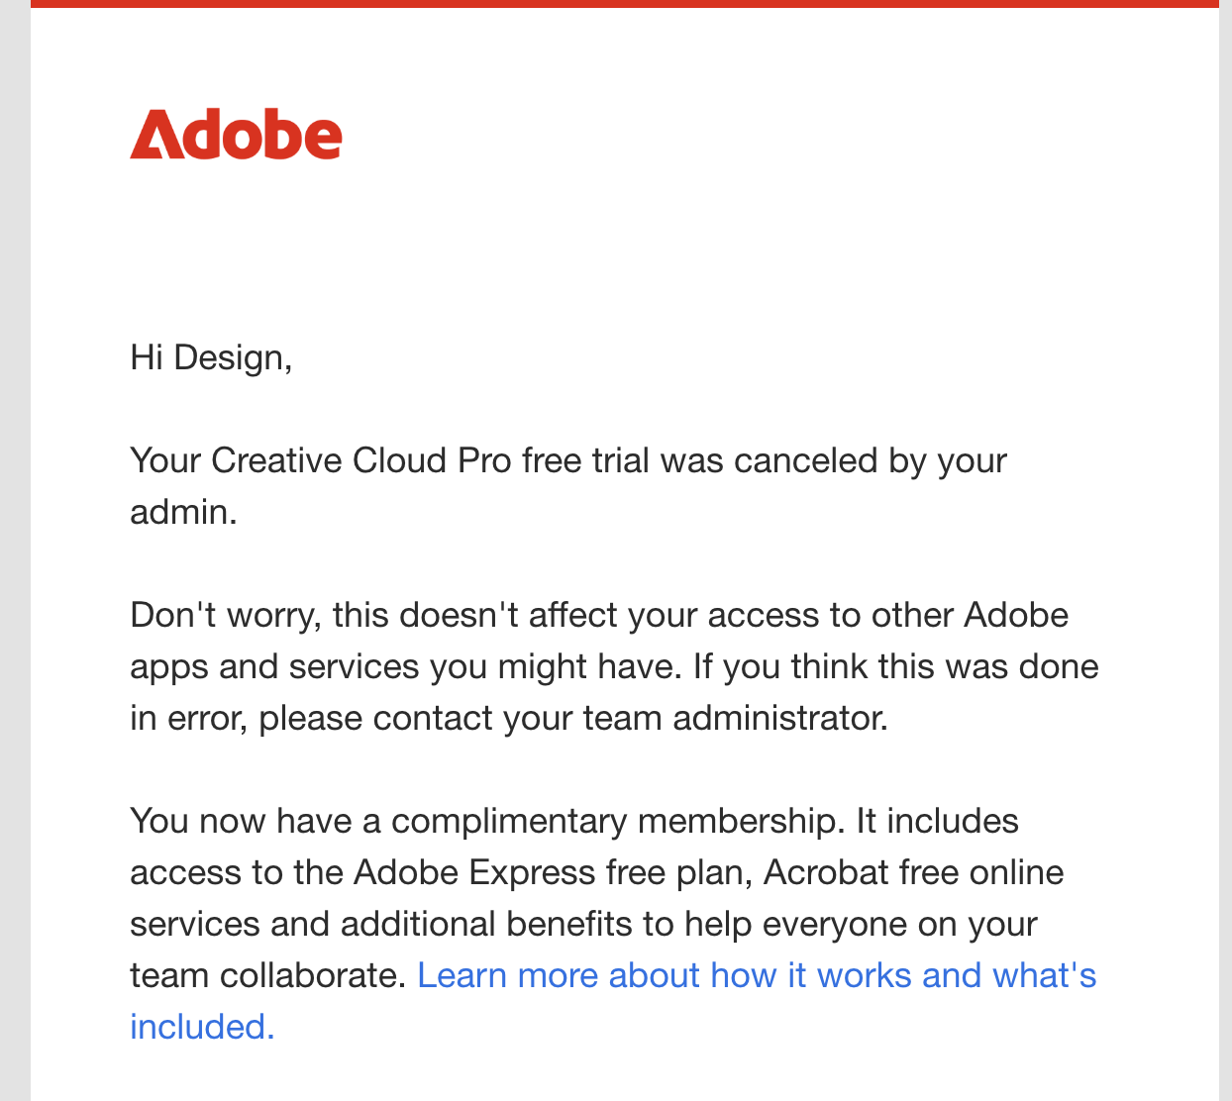This screenshot has height=1101, width=1232.
Task: Click the "Creative Cloud Pro" product name
Action: [360, 460]
